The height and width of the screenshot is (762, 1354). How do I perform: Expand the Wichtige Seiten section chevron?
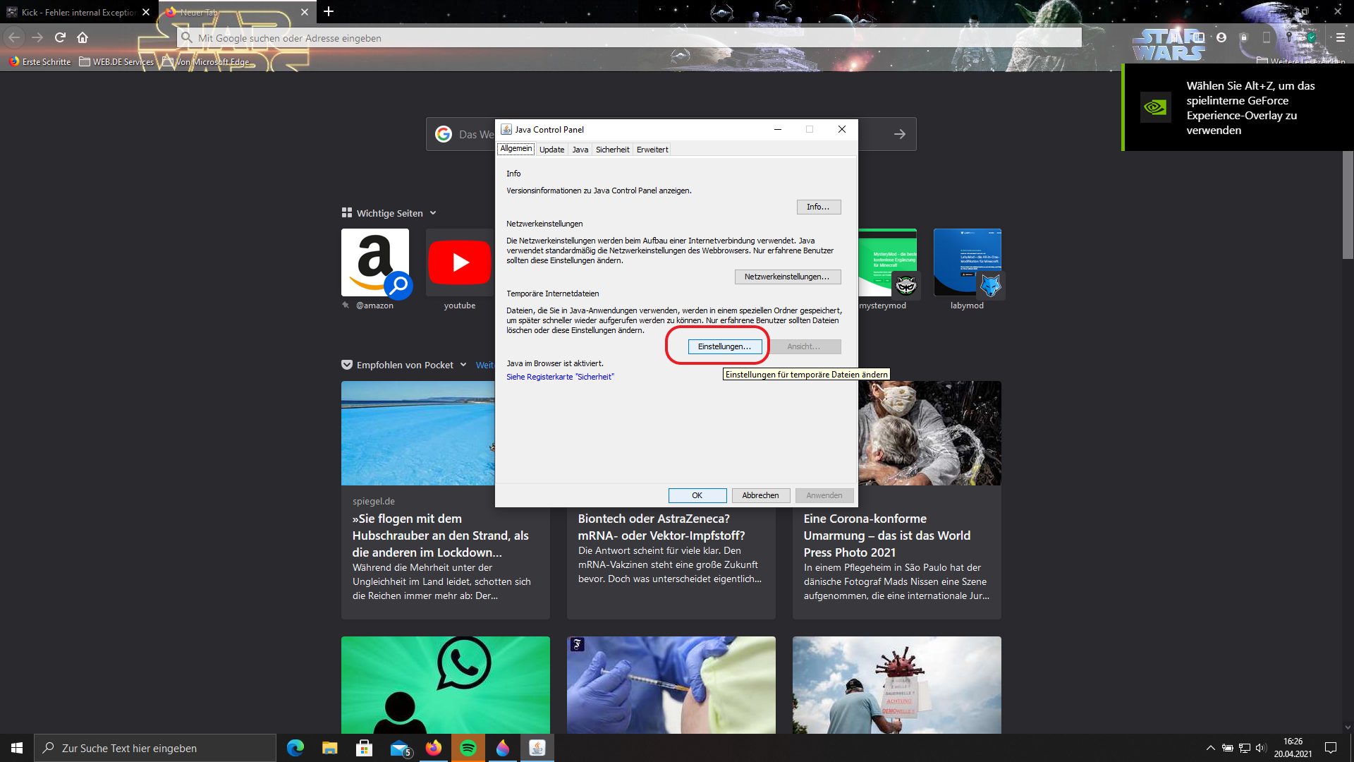point(433,213)
